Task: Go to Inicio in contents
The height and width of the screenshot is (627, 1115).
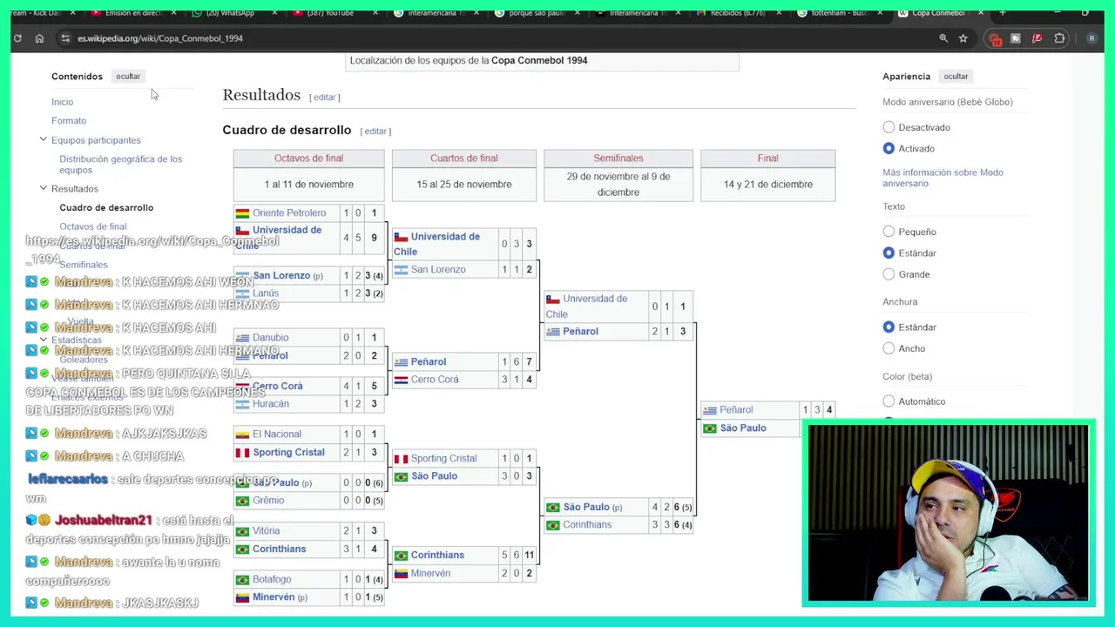Action: 62,102
